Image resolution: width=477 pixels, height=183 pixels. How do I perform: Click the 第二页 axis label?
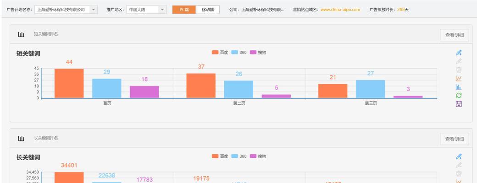(239, 103)
